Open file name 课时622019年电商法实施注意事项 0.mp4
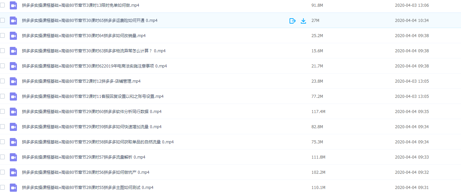Screen dimensions: 461x192 (x=94, y=66)
